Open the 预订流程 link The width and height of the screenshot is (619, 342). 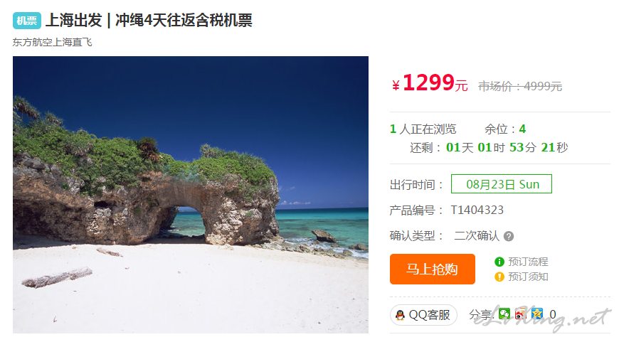528,262
